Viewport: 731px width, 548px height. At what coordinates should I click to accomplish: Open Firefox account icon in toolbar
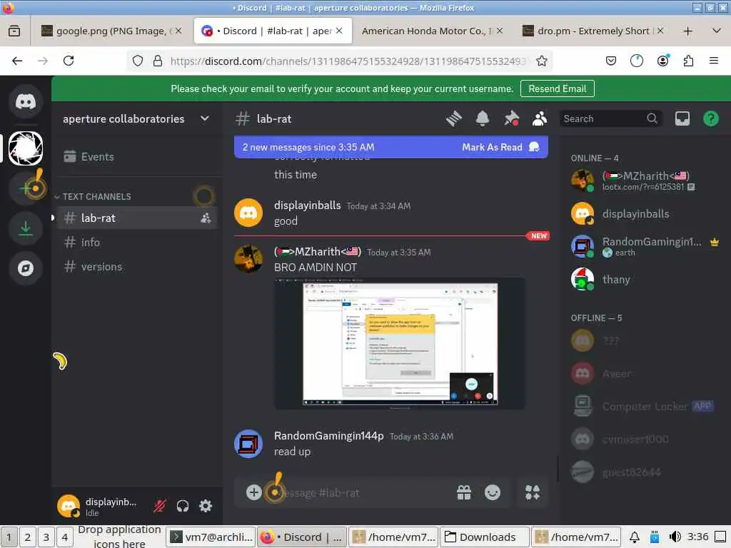point(662,61)
